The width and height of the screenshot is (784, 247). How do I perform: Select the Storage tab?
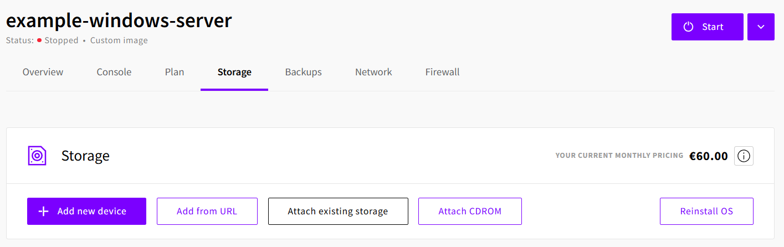coord(234,72)
